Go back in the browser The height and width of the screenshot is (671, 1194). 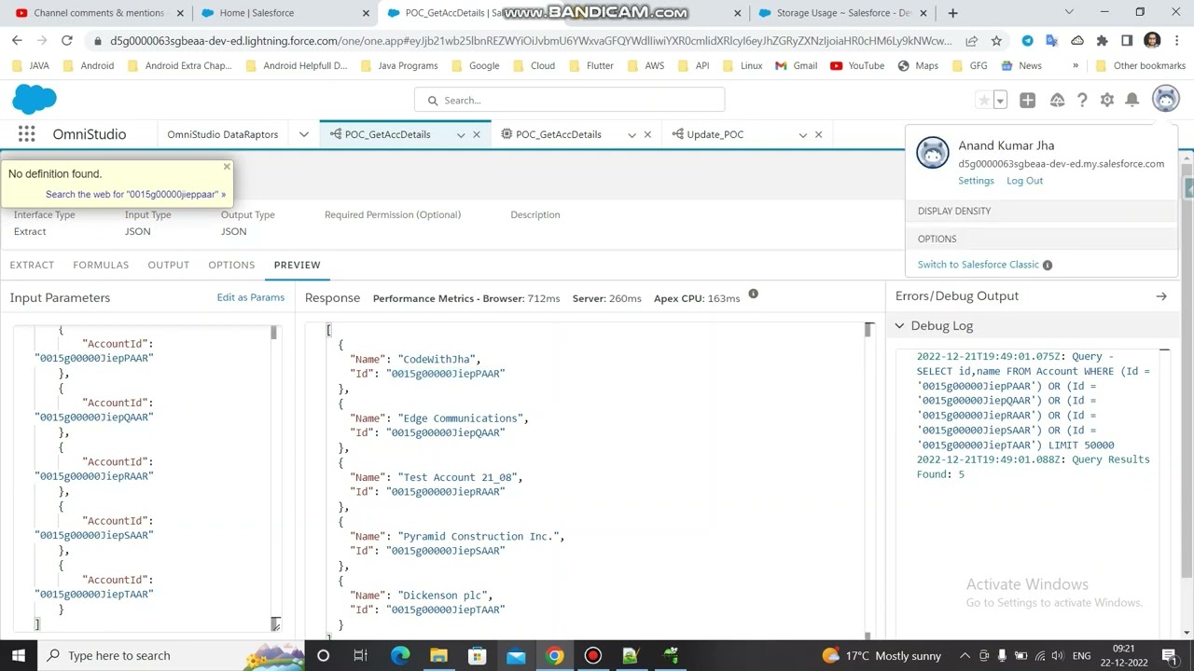(17, 40)
